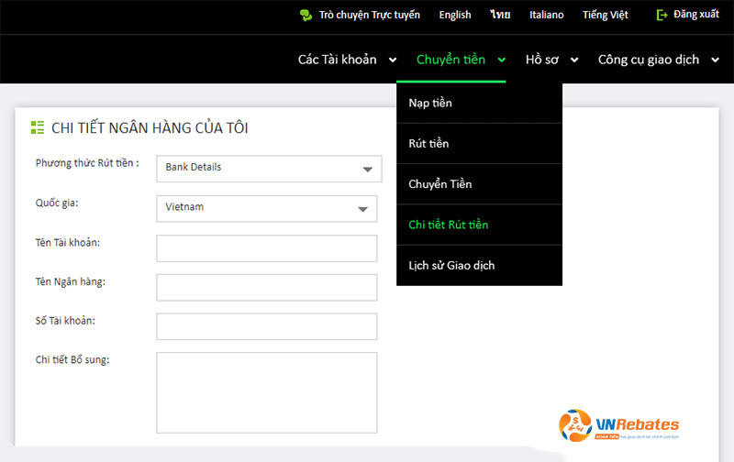Open the Chuyển tiền menu

coord(450,60)
